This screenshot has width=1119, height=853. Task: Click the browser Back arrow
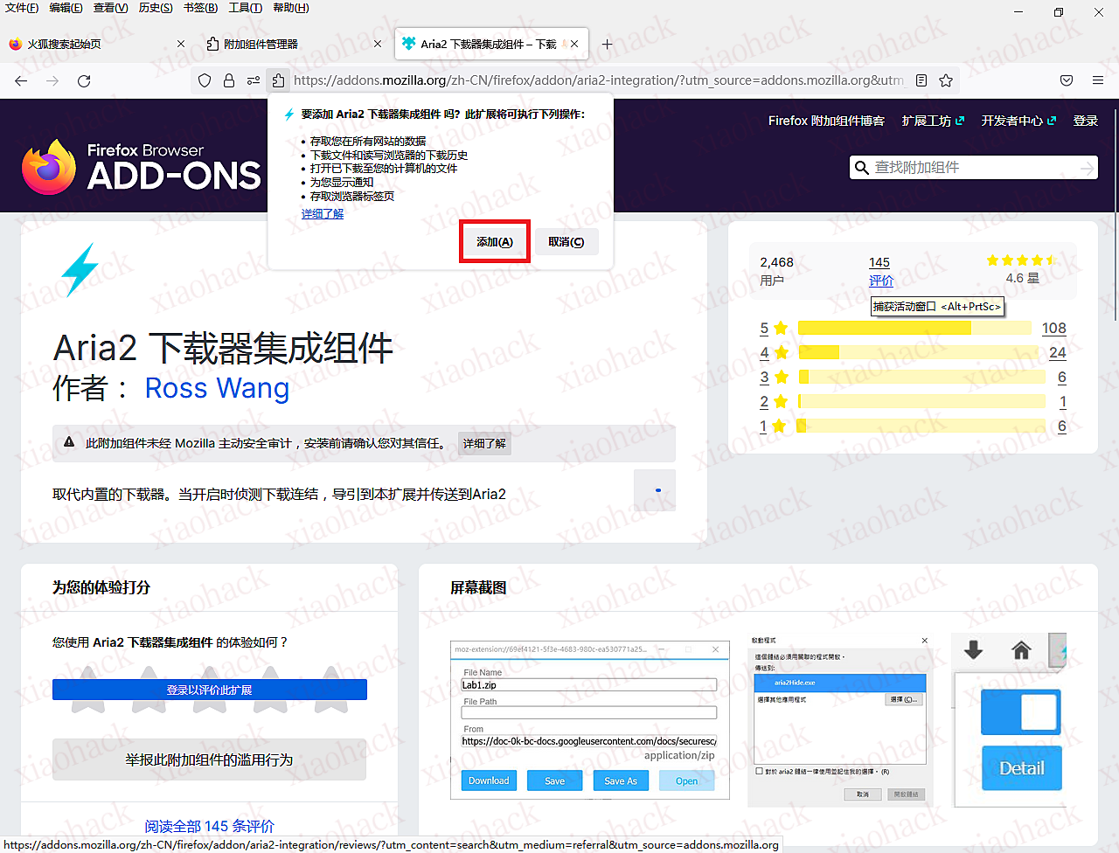[21, 80]
